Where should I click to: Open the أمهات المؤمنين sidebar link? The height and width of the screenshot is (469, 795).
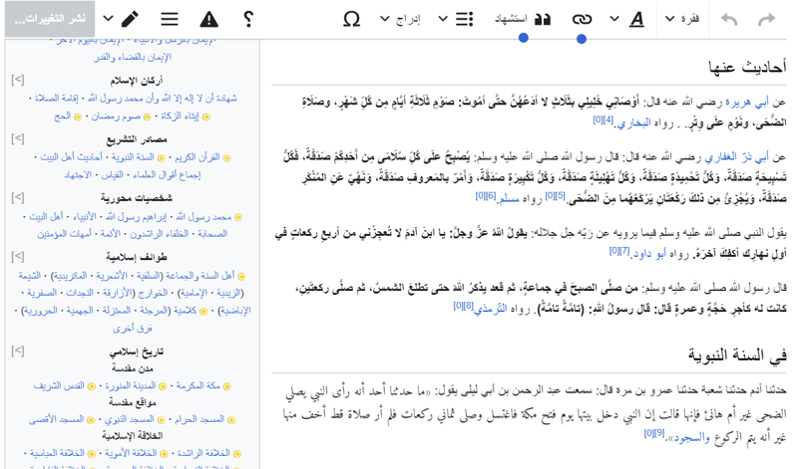click(x=65, y=234)
